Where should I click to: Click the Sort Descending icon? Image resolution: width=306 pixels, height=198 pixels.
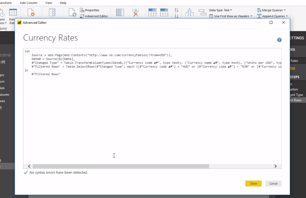(x=177, y=16)
